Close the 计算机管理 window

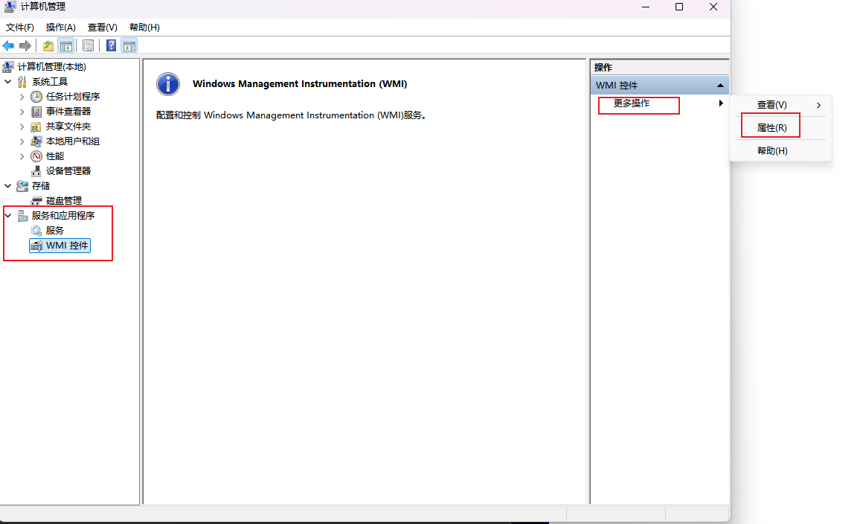pyautogui.click(x=713, y=7)
